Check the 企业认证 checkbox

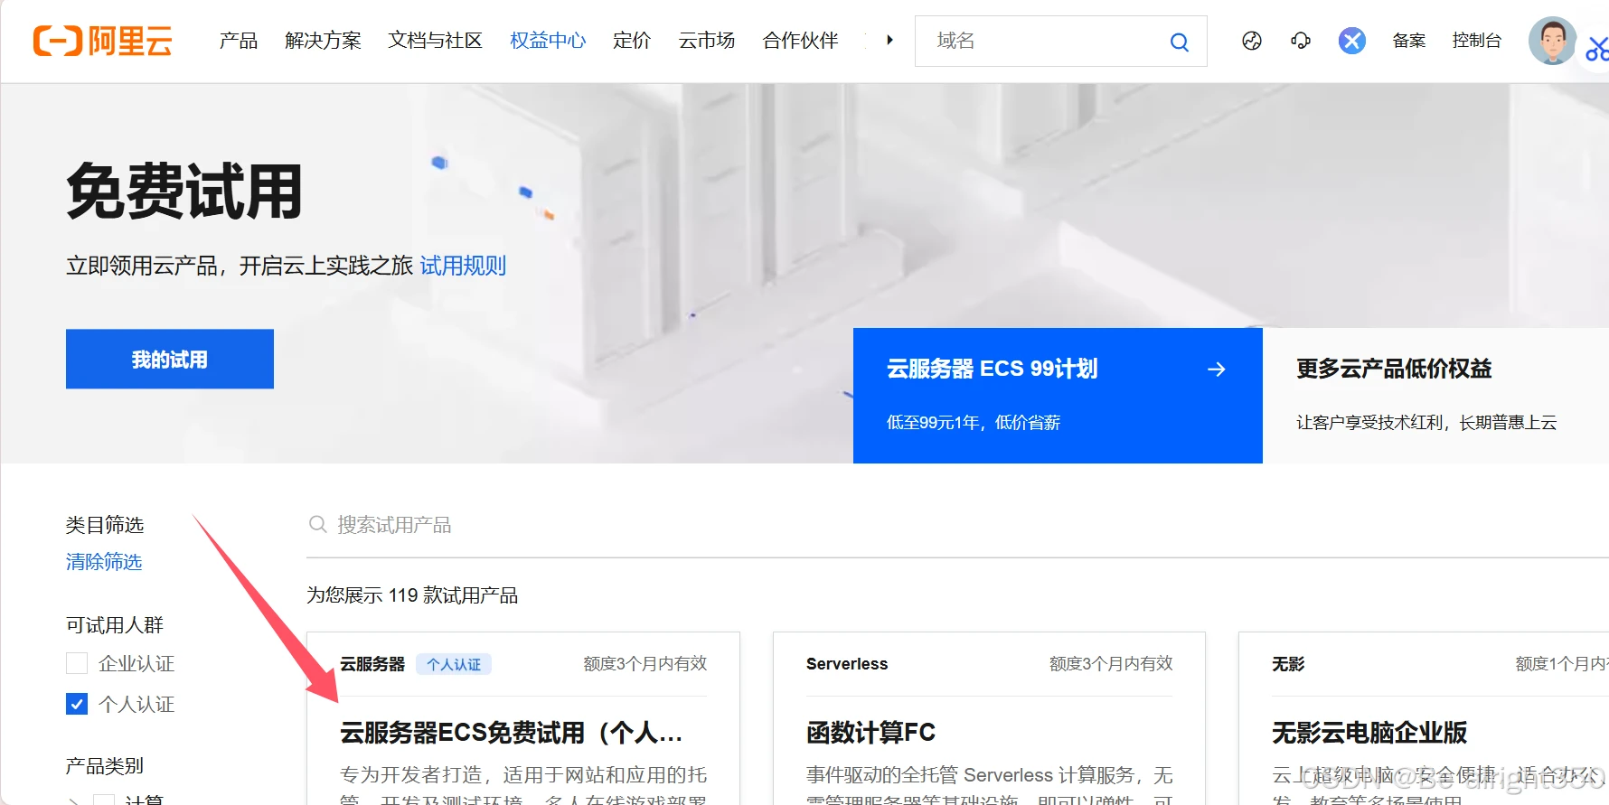click(77, 663)
